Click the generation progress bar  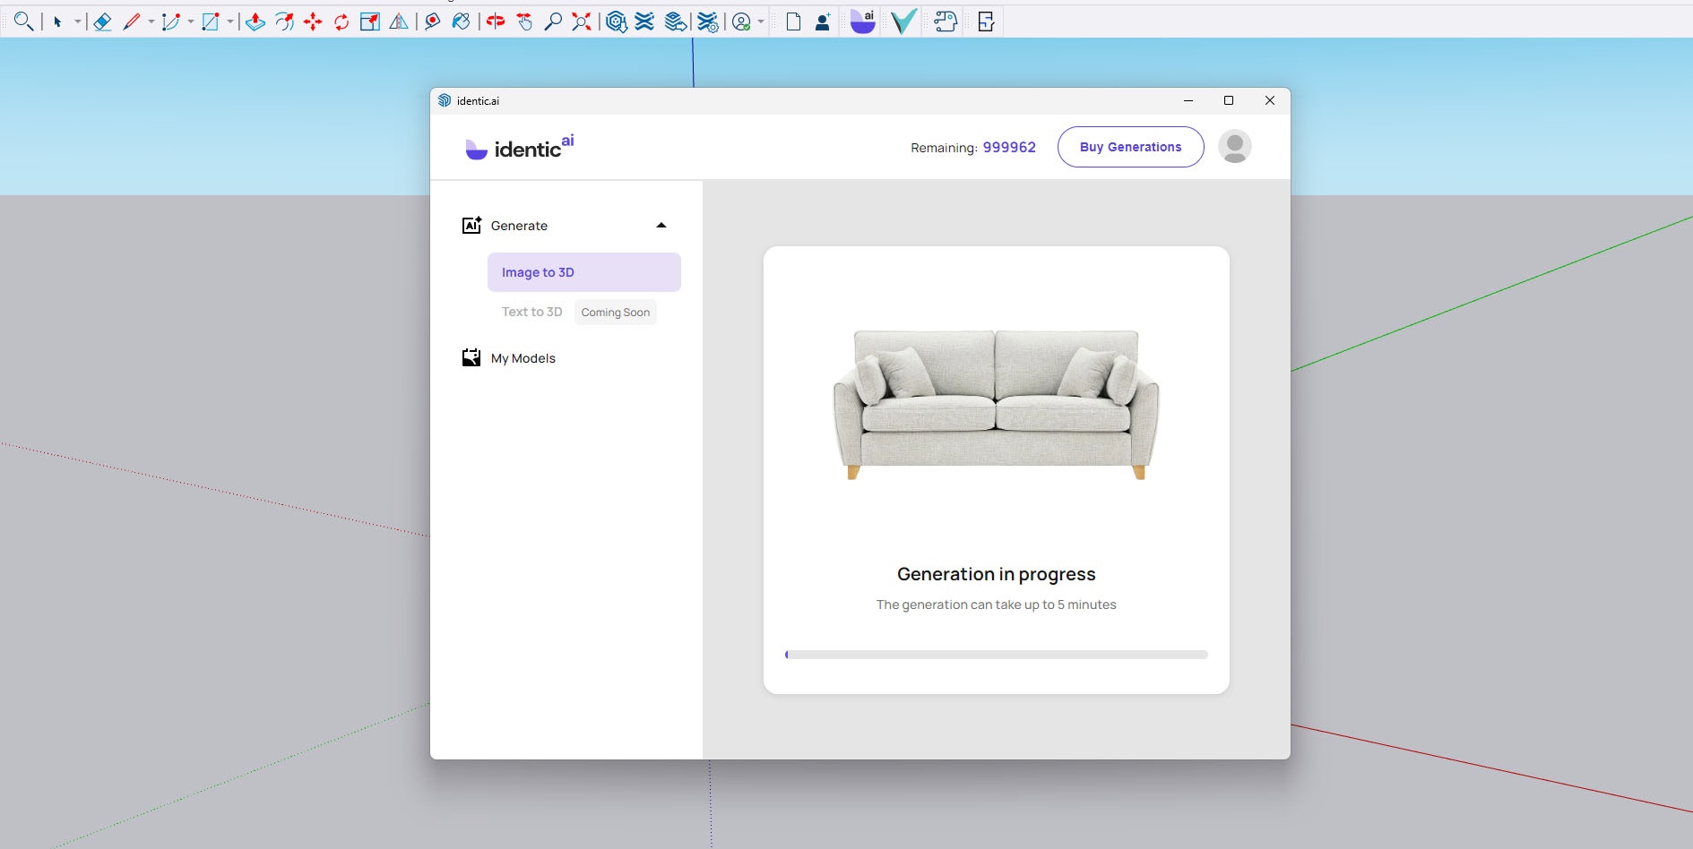[x=996, y=654]
